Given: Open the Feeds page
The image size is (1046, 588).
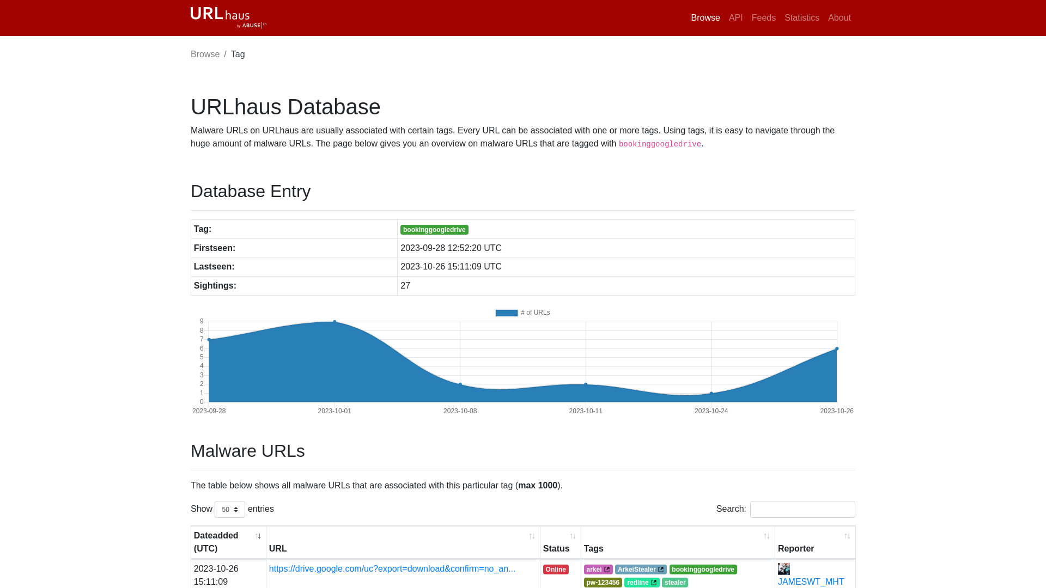Looking at the screenshot, I should pyautogui.click(x=763, y=18).
